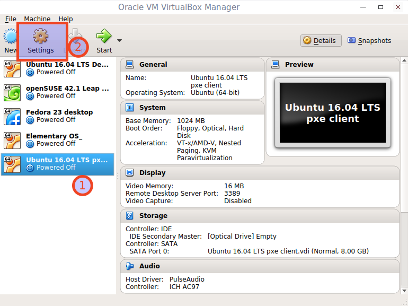Image resolution: width=408 pixels, height=306 pixels.
Task: Click the Audio section speaker icon
Action: tap(130, 266)
